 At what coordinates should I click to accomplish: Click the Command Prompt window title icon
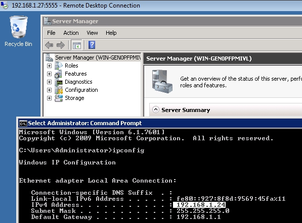[23, 124]
